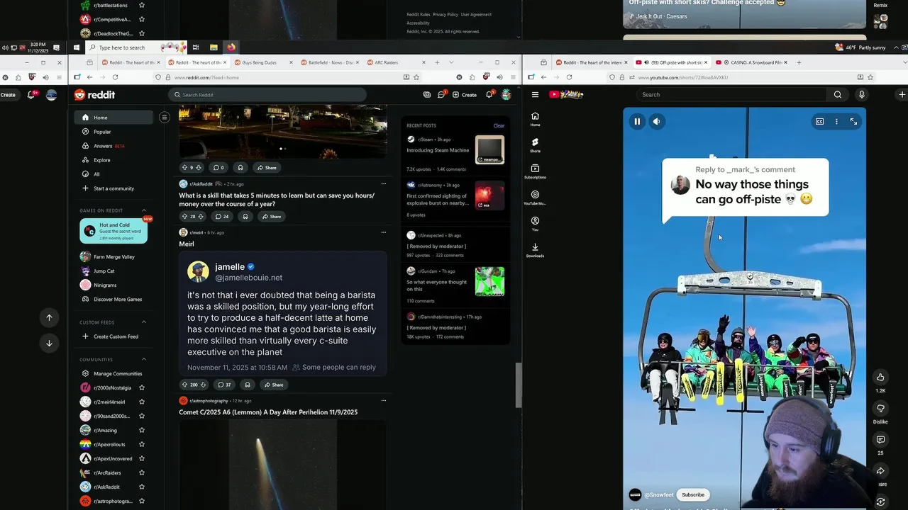Expand the Short to fullscreen

(853, 121)
